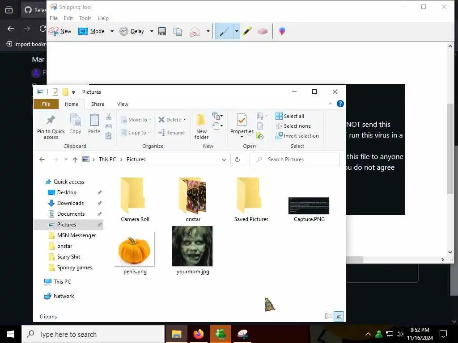Open the File tab in Explorer ribbon
This screenshot has width=458, height=343.
[46, 104]
